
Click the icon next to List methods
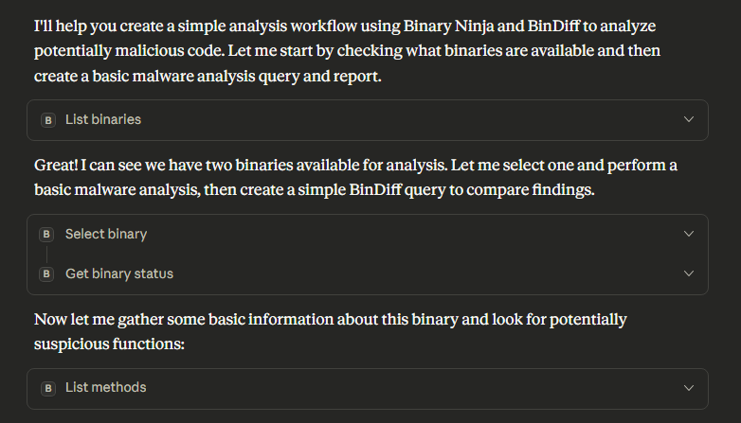[x=48, y=388]
